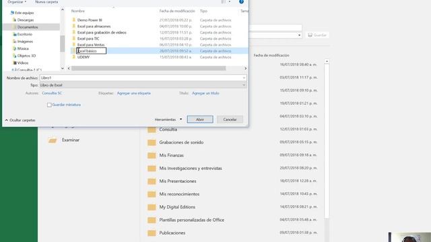Click the Objetos 3D icon
This screenshot has height=242, width=431.
click(x=15, y=55)
